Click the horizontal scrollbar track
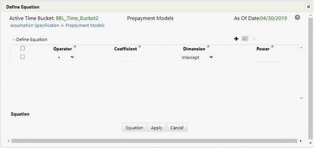Screen dimensions: 314x148 tap(154, 141)
